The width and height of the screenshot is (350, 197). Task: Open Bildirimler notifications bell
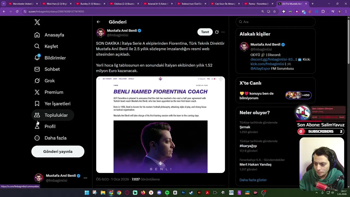[37, 58]
